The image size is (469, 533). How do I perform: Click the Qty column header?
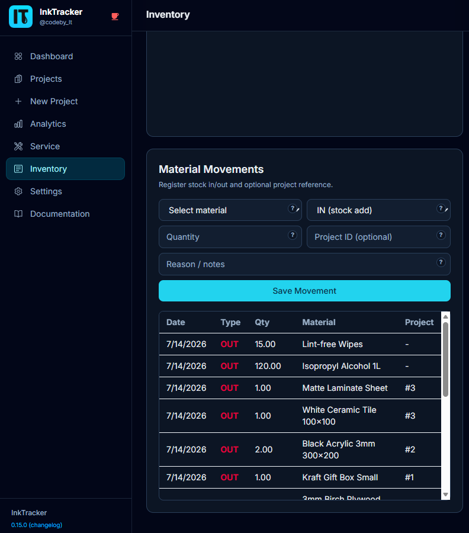tap(262, 322)
